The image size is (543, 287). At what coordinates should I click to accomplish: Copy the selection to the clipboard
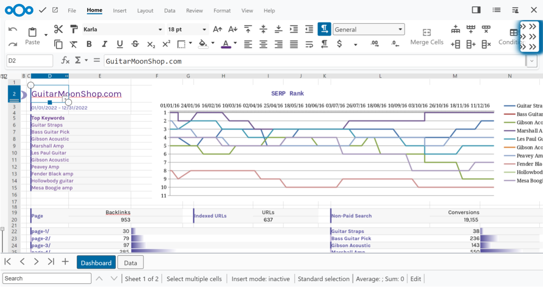[x=59, y=44]
